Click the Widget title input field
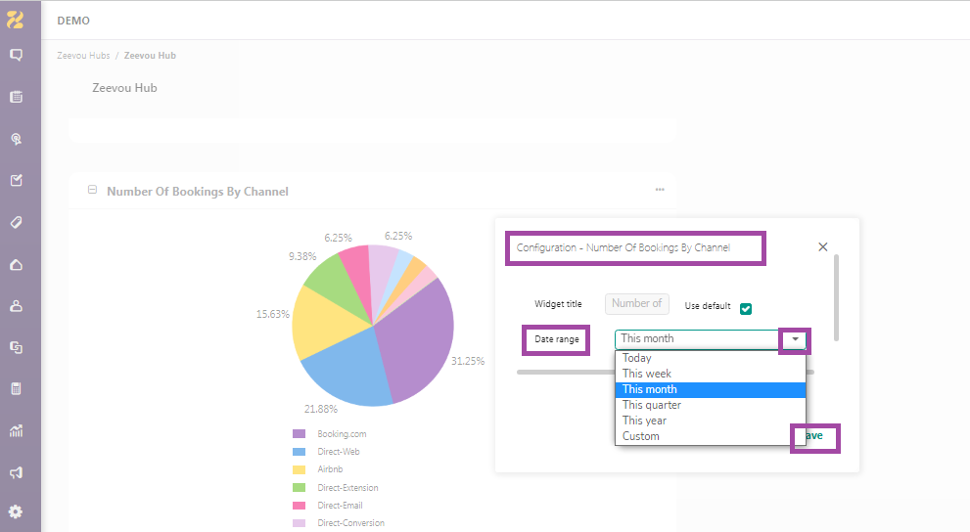The height and width of the screenshot is (532, 970). click(636, 303)
